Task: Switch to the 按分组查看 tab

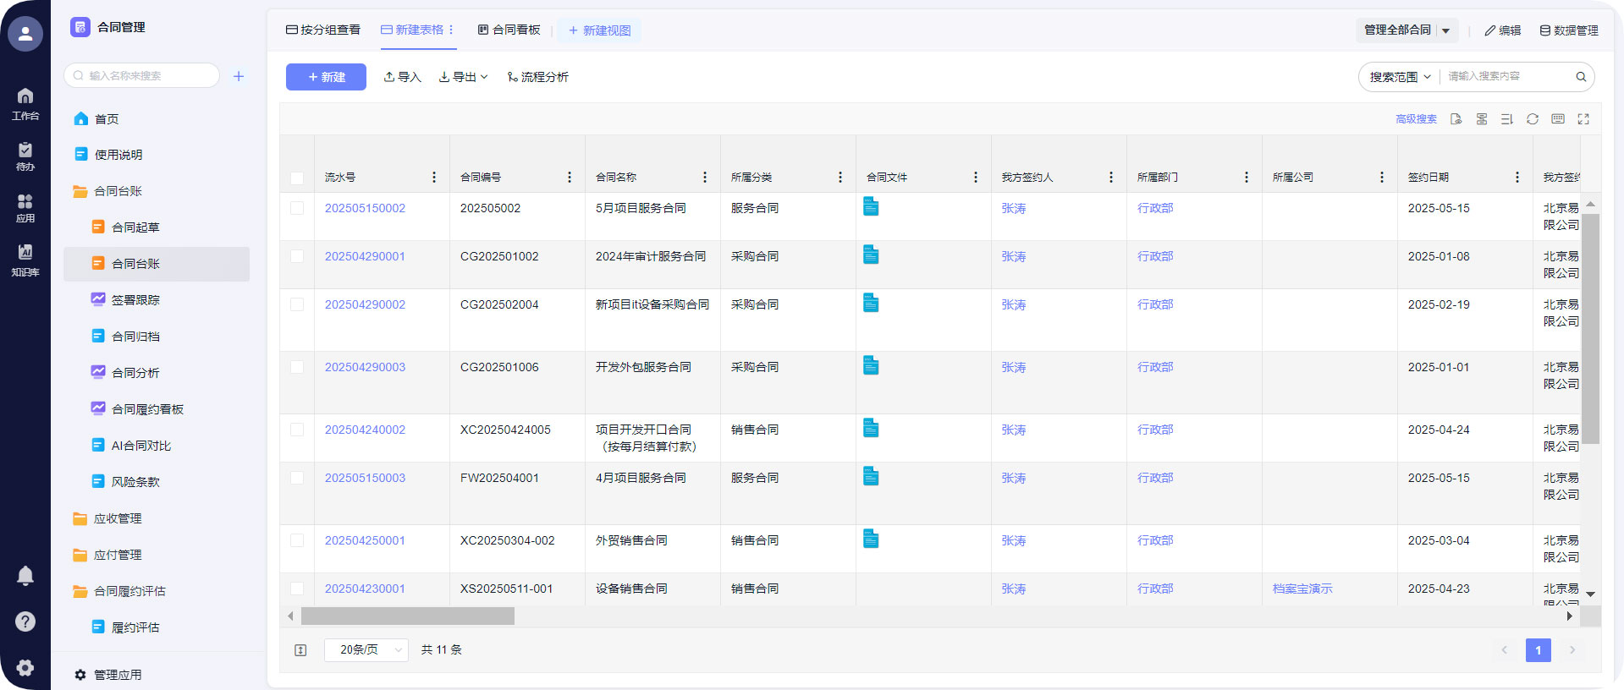Action: click(323, 30)
